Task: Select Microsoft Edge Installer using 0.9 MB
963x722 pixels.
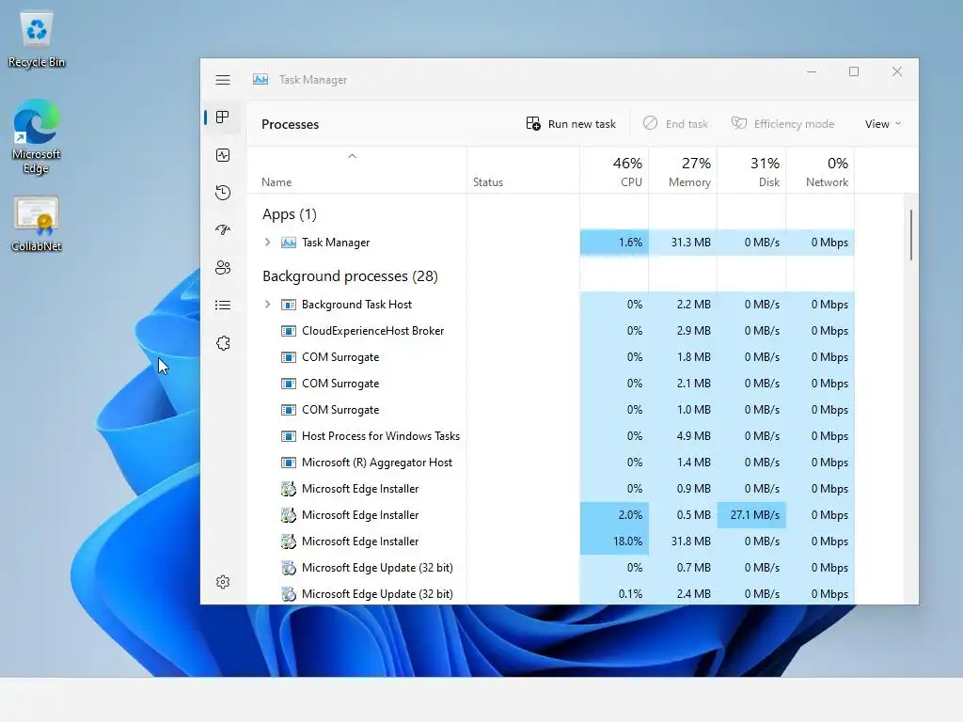Action: (551, 489)
